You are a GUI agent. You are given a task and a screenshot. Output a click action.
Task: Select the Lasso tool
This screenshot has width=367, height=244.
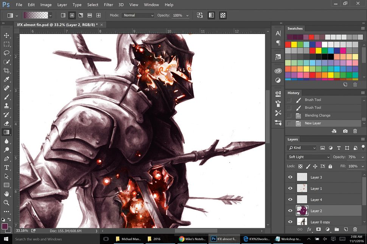click(7, 53)
